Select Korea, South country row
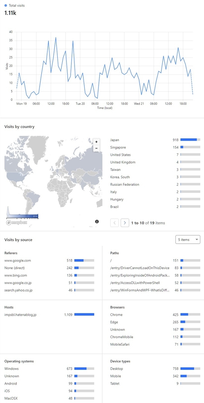The image size is (204, 403). click(155, 177)
